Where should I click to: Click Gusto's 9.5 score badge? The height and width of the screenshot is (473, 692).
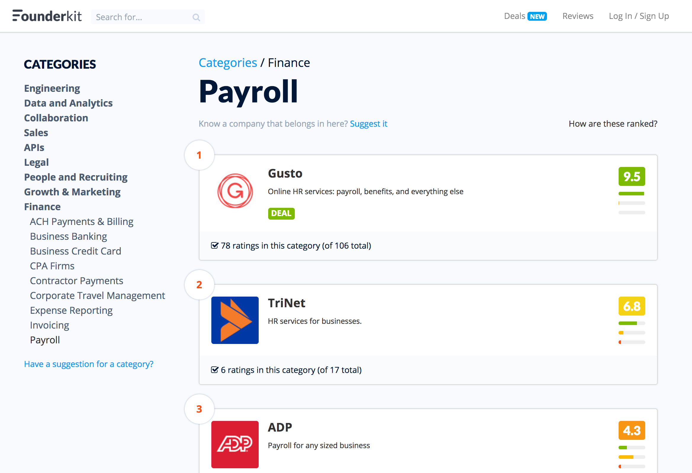pos(632,177)
